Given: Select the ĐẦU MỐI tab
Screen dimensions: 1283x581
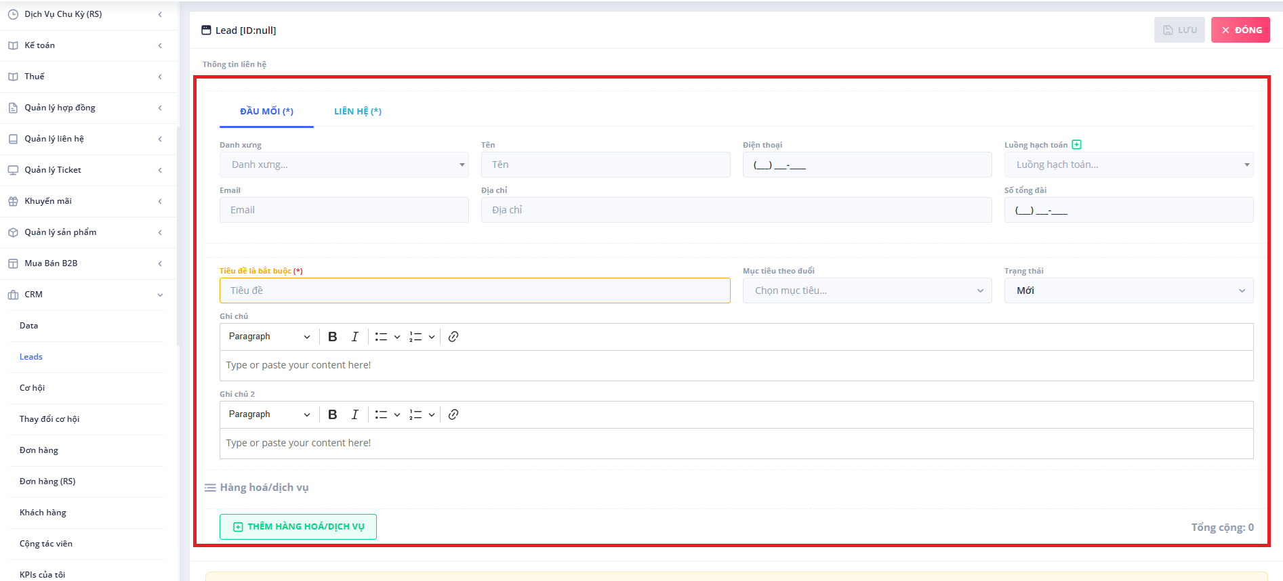Looking at the screenshot, I should tap(266, 111).
